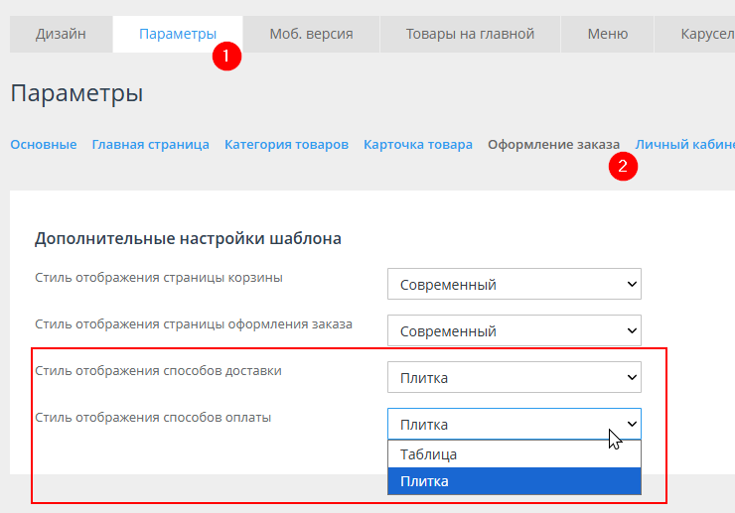Image resolution: width=735 pixels, height=513 pixels.
Task: Open the Главная страница section link
Action: (x=150, y=144)
